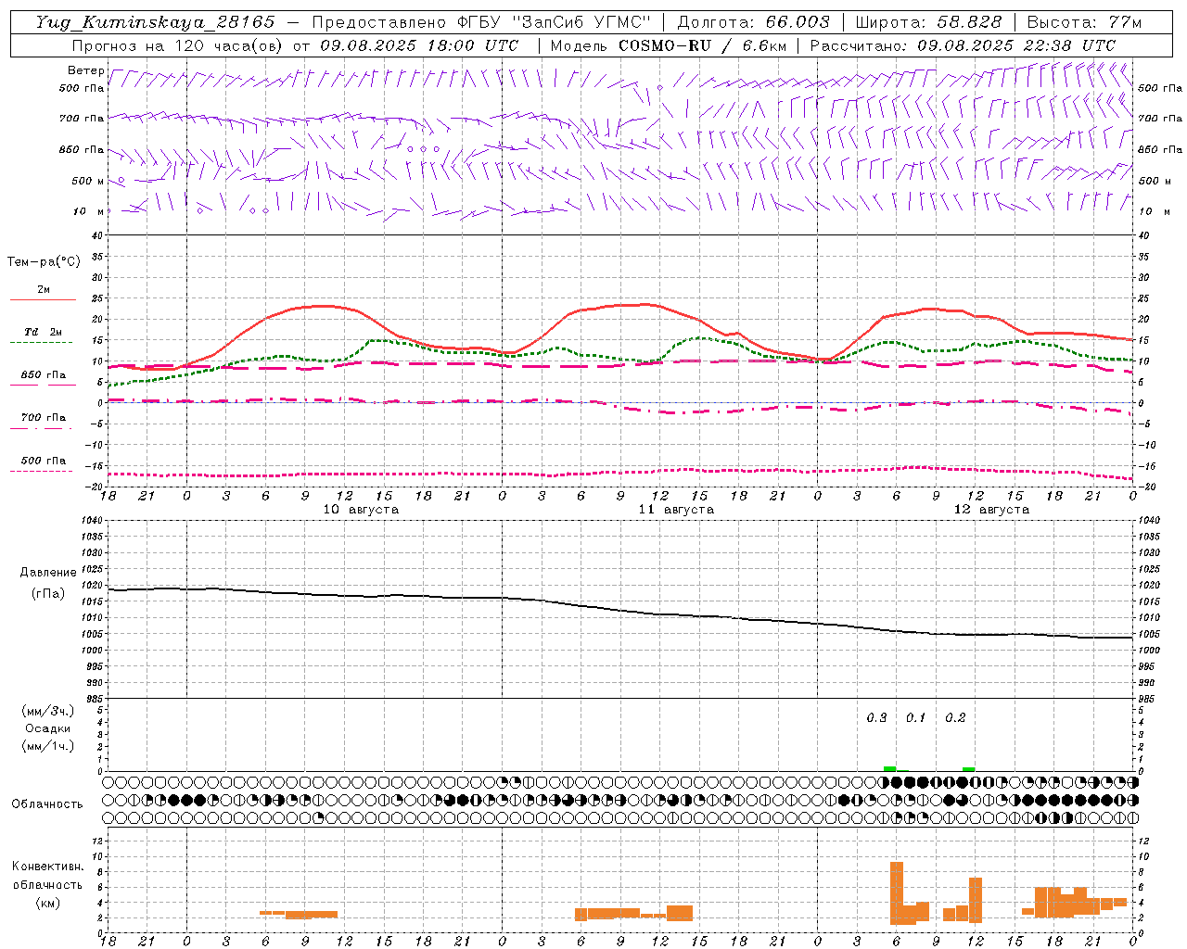Click the "(км)" unit under convective cloudiness
Viewport: 1187px width, 949px height.
48,903
